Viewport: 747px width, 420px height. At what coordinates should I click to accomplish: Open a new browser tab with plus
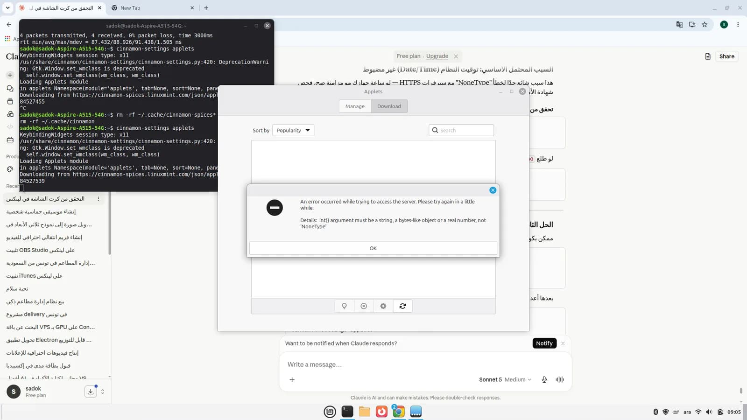tap(206, 8)
